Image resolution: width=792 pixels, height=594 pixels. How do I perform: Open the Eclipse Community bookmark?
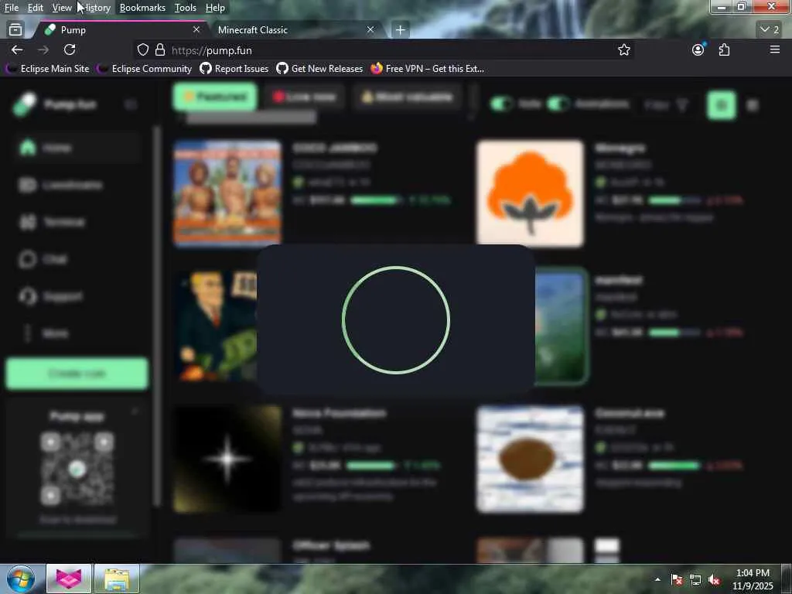coord(145,69)
